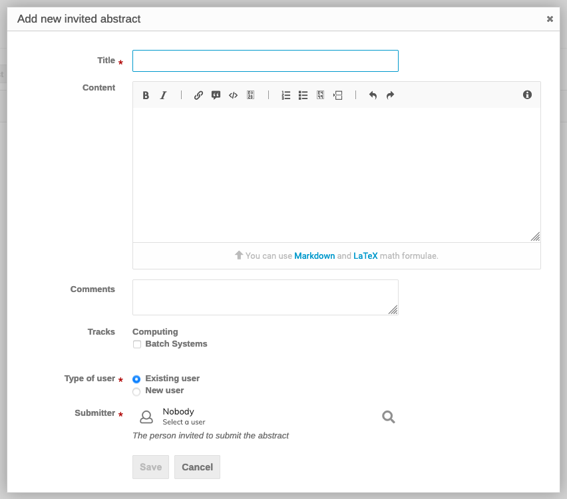The width and height of the screenshot is (567, 499).
Task: Open editor help info icon
Action: point(527,94)
